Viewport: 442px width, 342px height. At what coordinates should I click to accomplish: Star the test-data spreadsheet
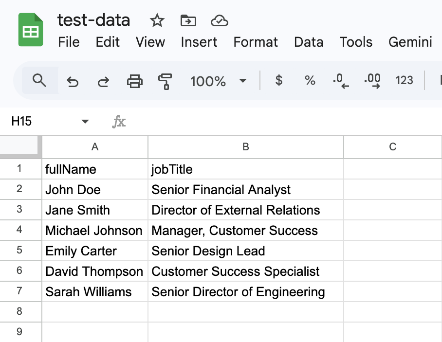pyautogui.click(x=157, y=20)
